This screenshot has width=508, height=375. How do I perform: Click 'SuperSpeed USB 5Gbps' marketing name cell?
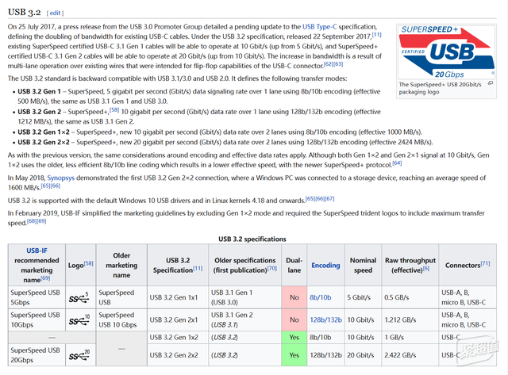coord(37,297)
